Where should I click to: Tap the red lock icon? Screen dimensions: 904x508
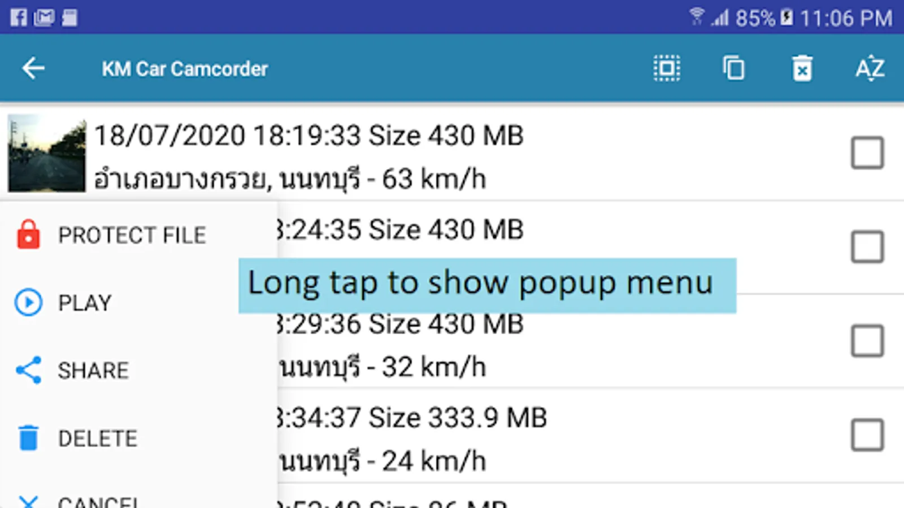pos(28,234)
